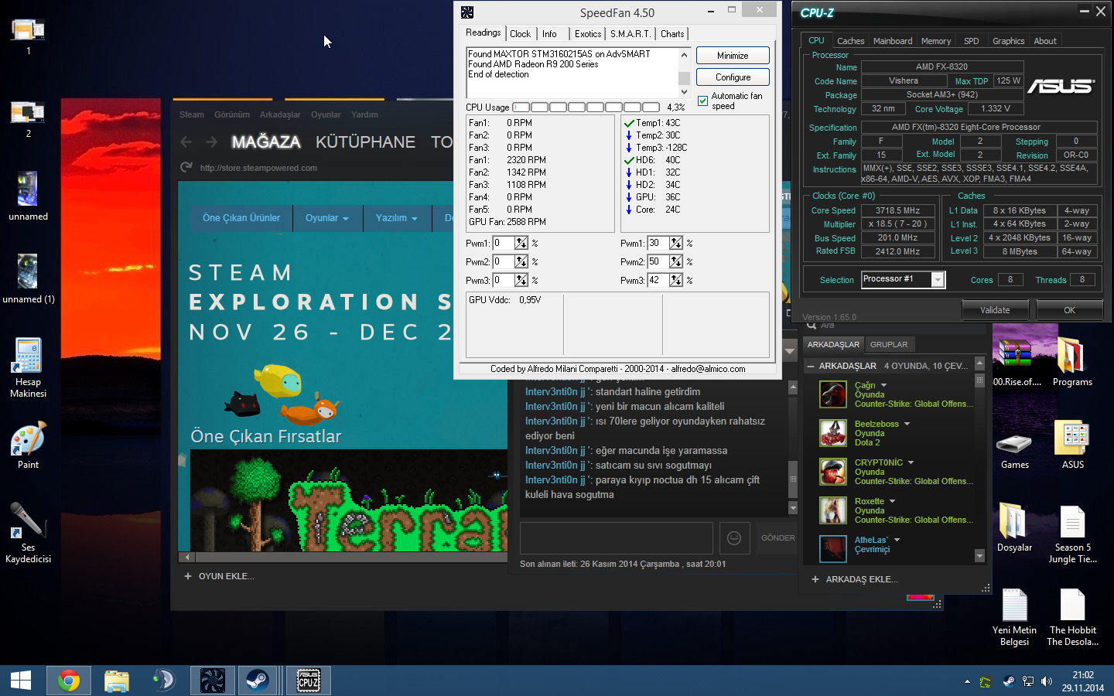Screen dimensions: 1114x696
Task: Open Roxette friend options arrow
Action: point(892,501)
